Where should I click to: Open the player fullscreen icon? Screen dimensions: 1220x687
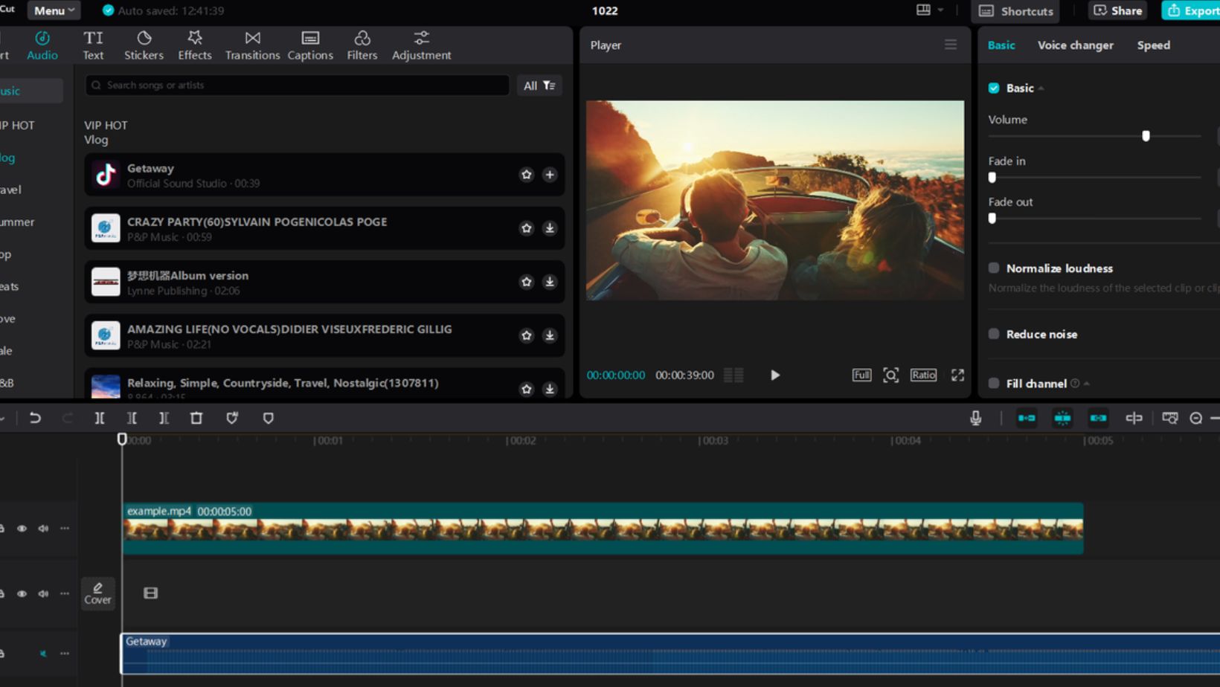(957, 375)
